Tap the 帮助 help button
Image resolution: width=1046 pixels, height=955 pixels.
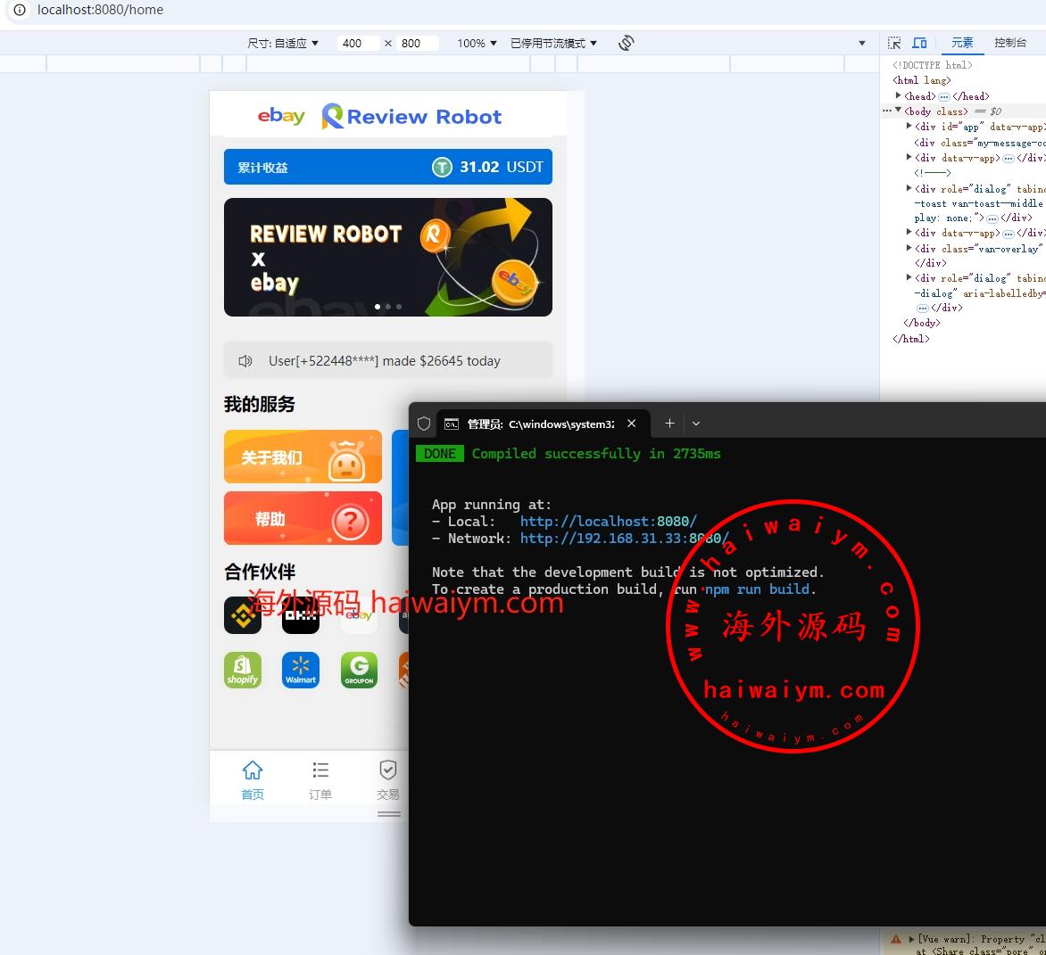303,518
